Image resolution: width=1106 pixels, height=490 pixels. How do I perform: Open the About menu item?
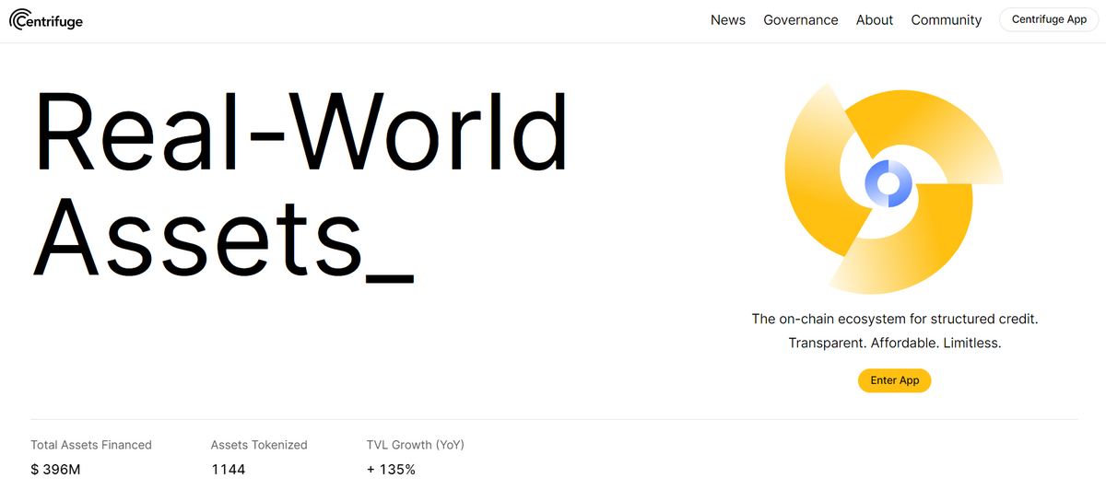(x=875, y=20)
